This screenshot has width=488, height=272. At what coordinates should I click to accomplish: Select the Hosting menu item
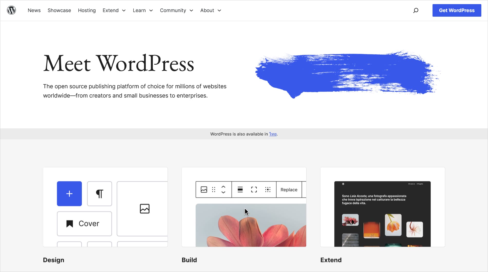[87, 10]
